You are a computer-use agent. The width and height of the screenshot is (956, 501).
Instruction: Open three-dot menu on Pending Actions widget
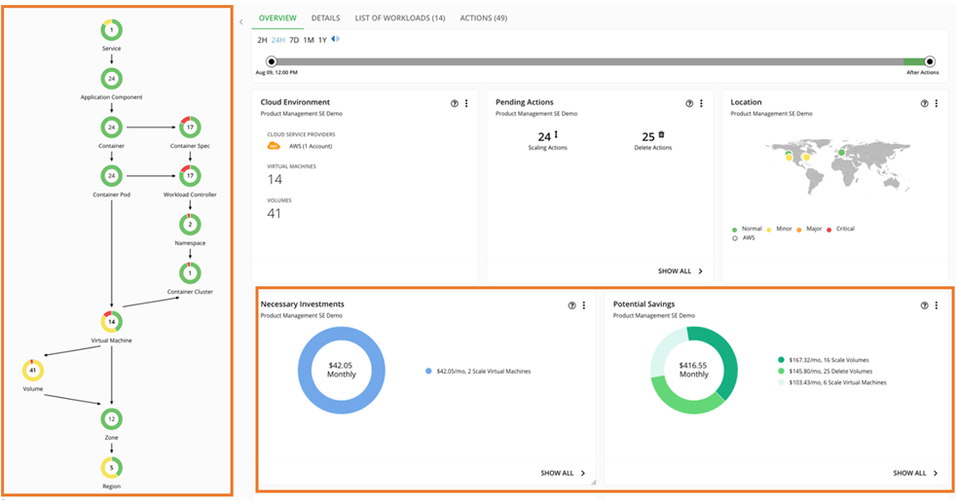click(701, 104)
